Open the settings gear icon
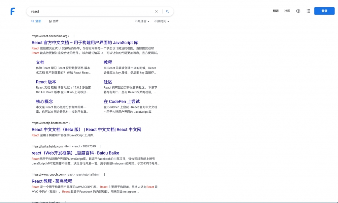Screen dimensions: 338x203 coord(298,11)
